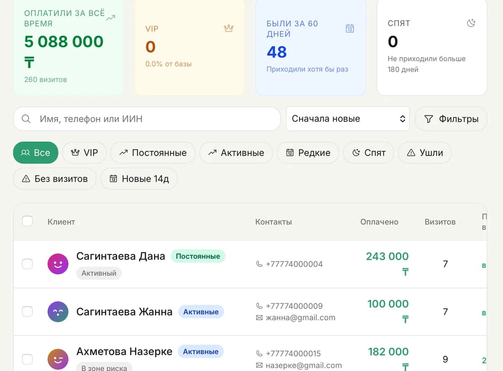The height and width of the screenshot is (371, 503).
Task: Click phone number +77774000009
Action: pos(294,306)
